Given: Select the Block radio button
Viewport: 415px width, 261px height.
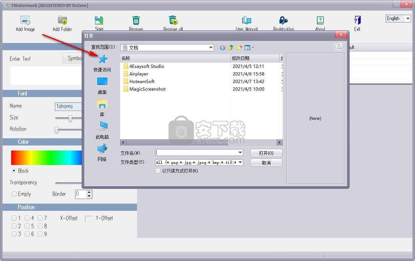Looking at the screenshot, I should [14, 171].
